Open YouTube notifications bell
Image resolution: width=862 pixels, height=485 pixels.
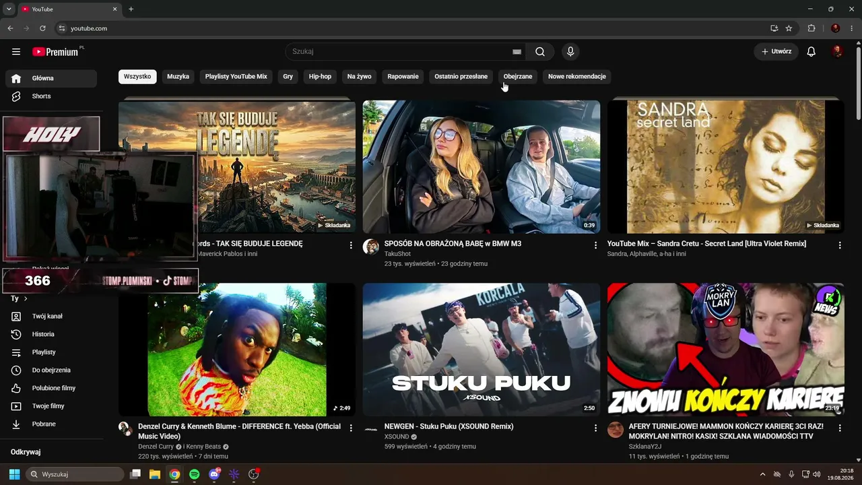click(811, 52)
